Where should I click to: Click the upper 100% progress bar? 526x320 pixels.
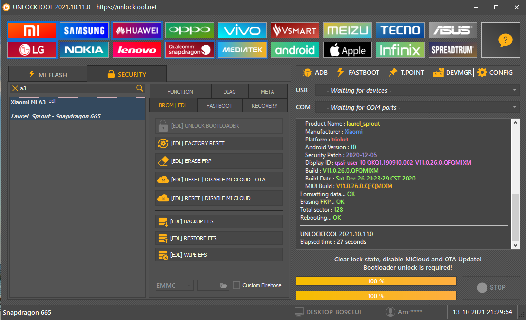pyautogui.click(x=376, y=281)
